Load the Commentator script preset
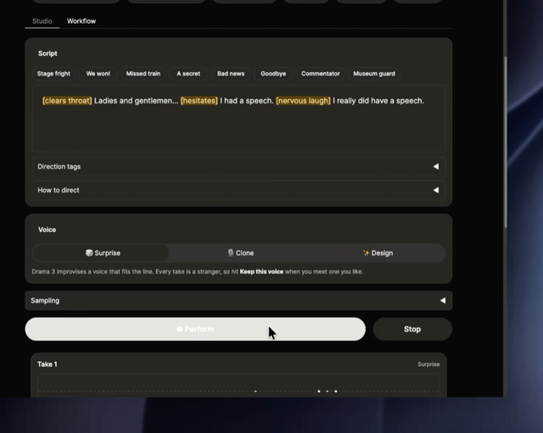 [x=321, y=74]
